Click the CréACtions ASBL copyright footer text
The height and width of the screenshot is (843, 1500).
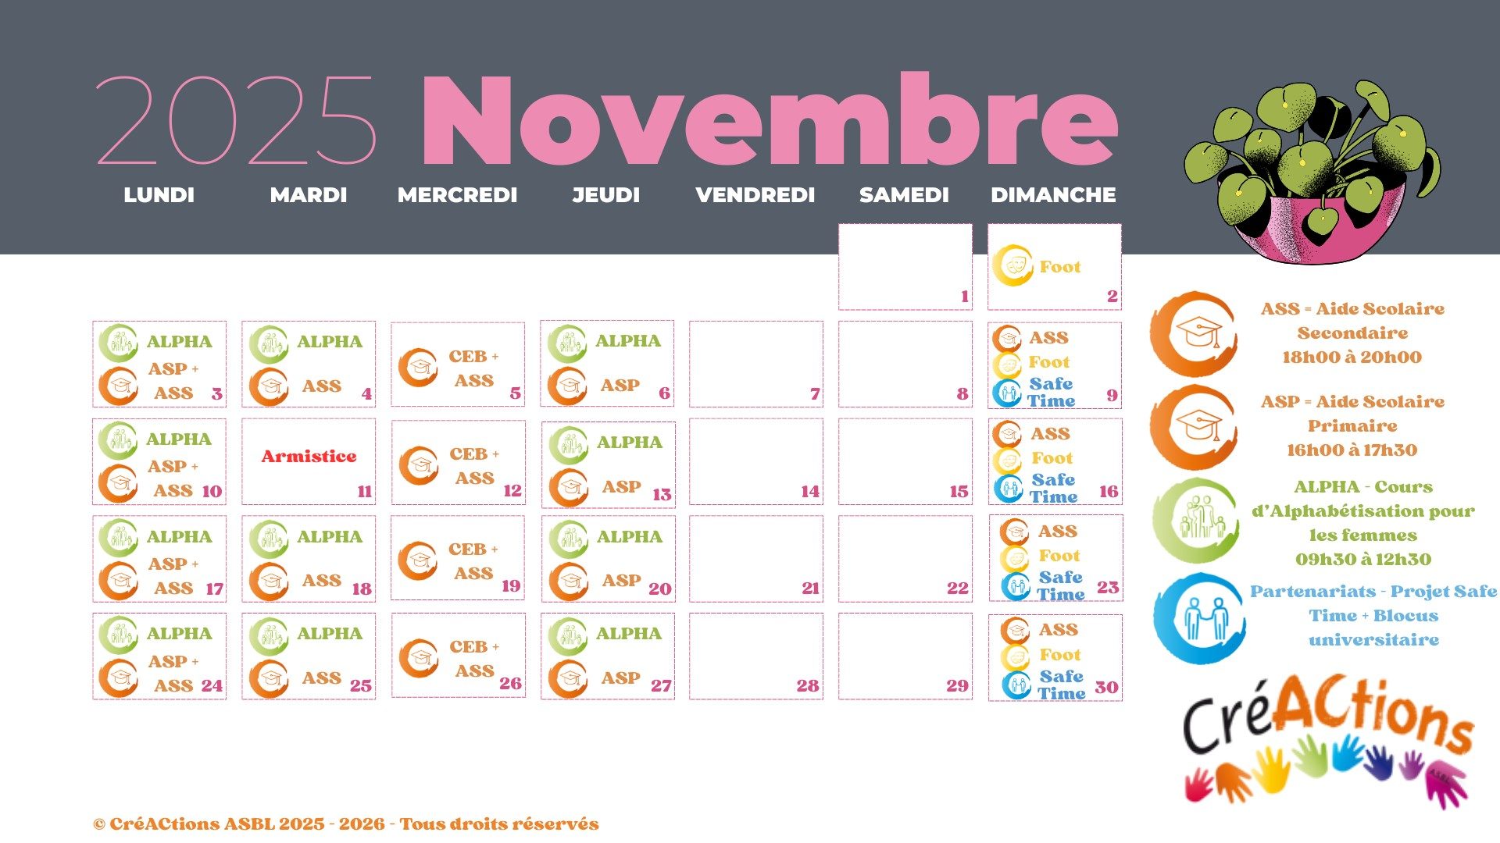click(346, 824)
